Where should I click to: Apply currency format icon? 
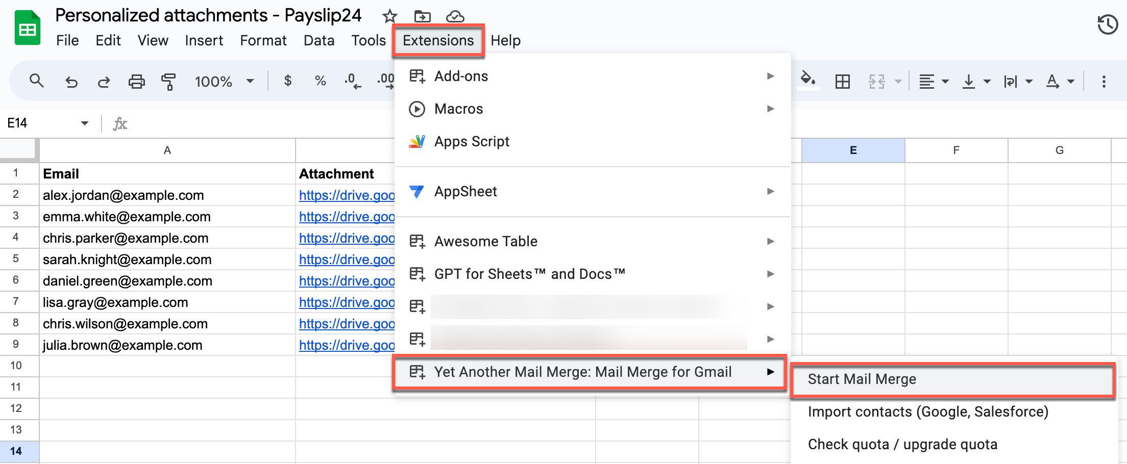click(288, 81)
